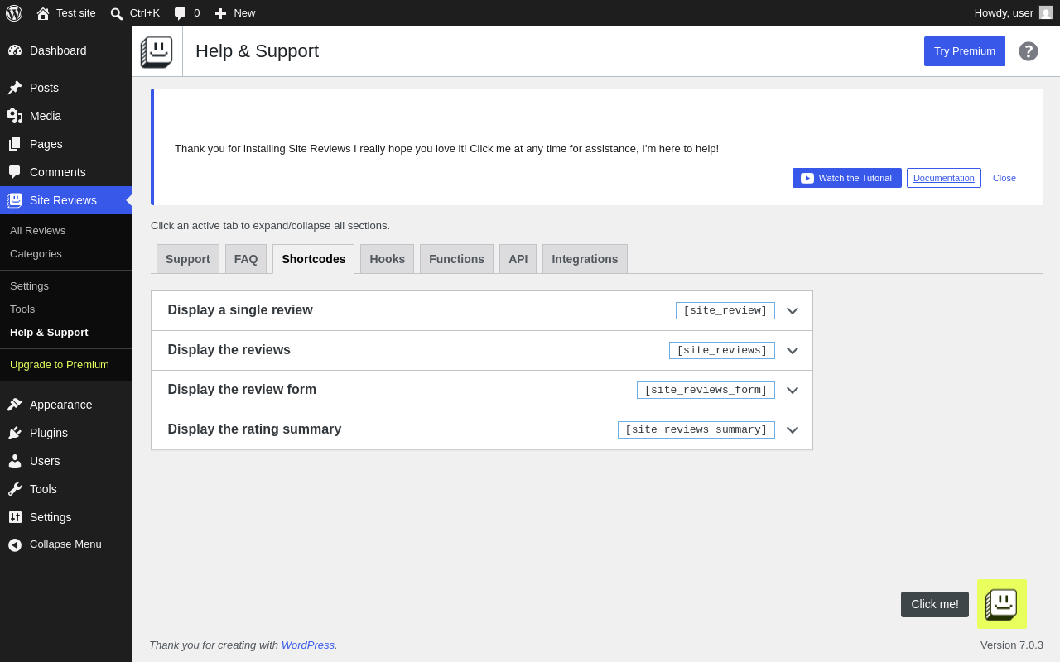
Task: Click the [site_reviews_form] shortcode box
Action: pyautogui.click(x=706, y=391)
